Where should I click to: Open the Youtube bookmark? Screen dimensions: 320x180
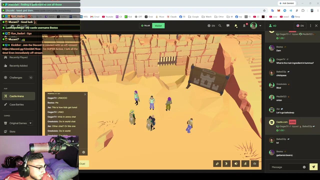click(107, 17)
